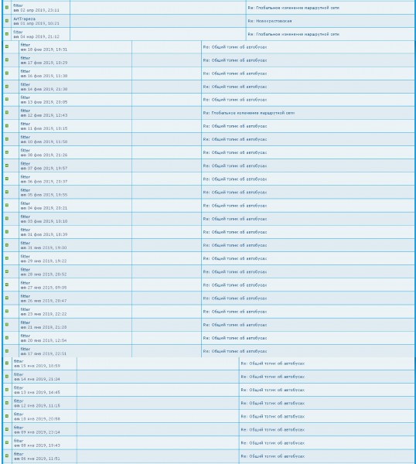
Task: Open fitter author link in 13 фев row
Action: 26,97
